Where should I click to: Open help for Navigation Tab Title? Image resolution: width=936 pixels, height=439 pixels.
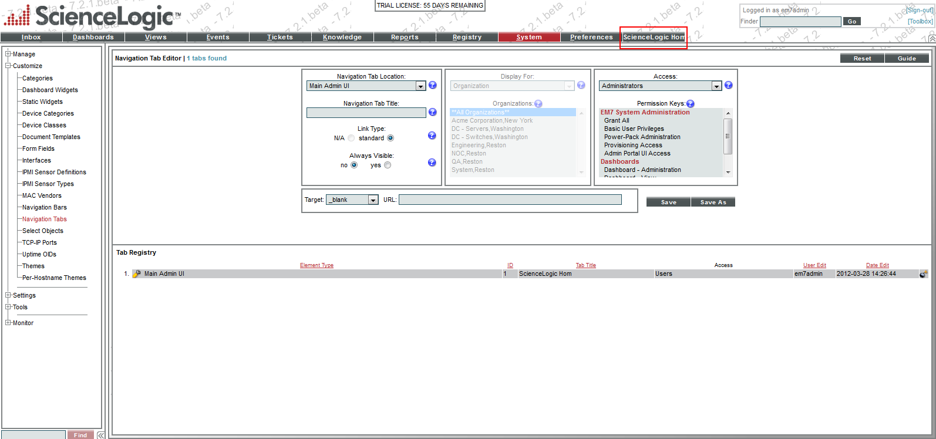tap(433, 112)
